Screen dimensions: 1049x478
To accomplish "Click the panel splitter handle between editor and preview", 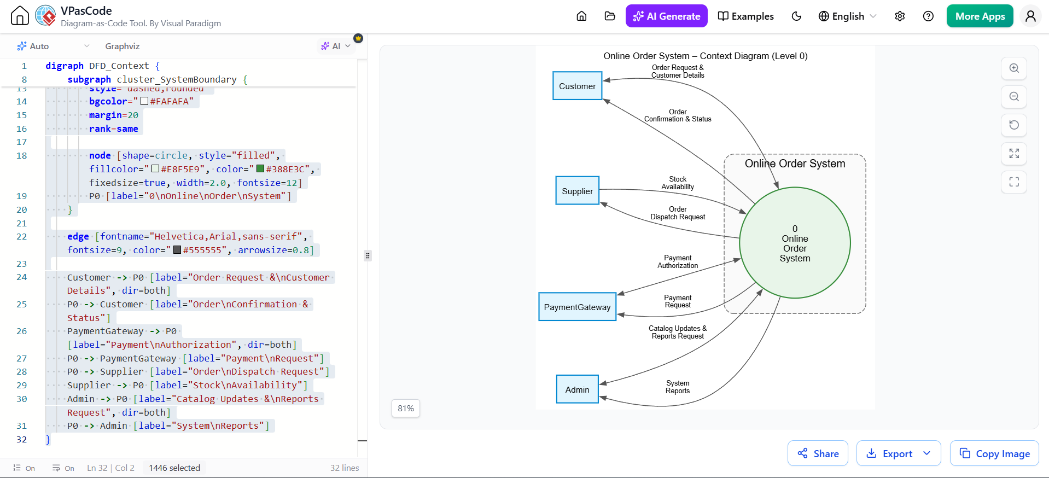I will click(368, 255).
